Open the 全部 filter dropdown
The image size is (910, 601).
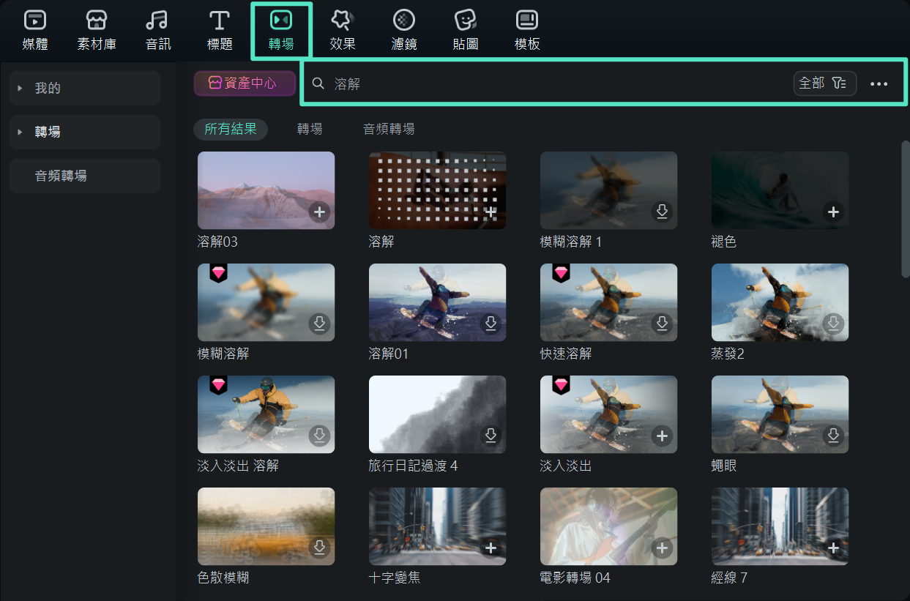pos(824,83)
